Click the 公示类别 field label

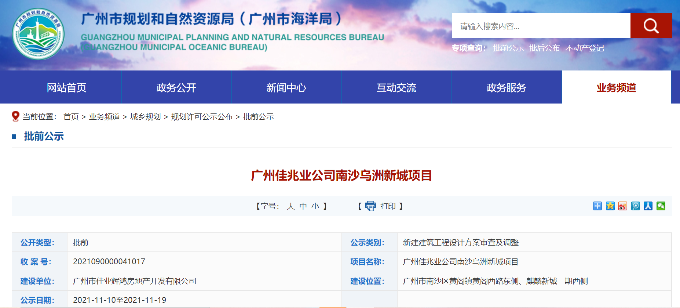(368, 243)
